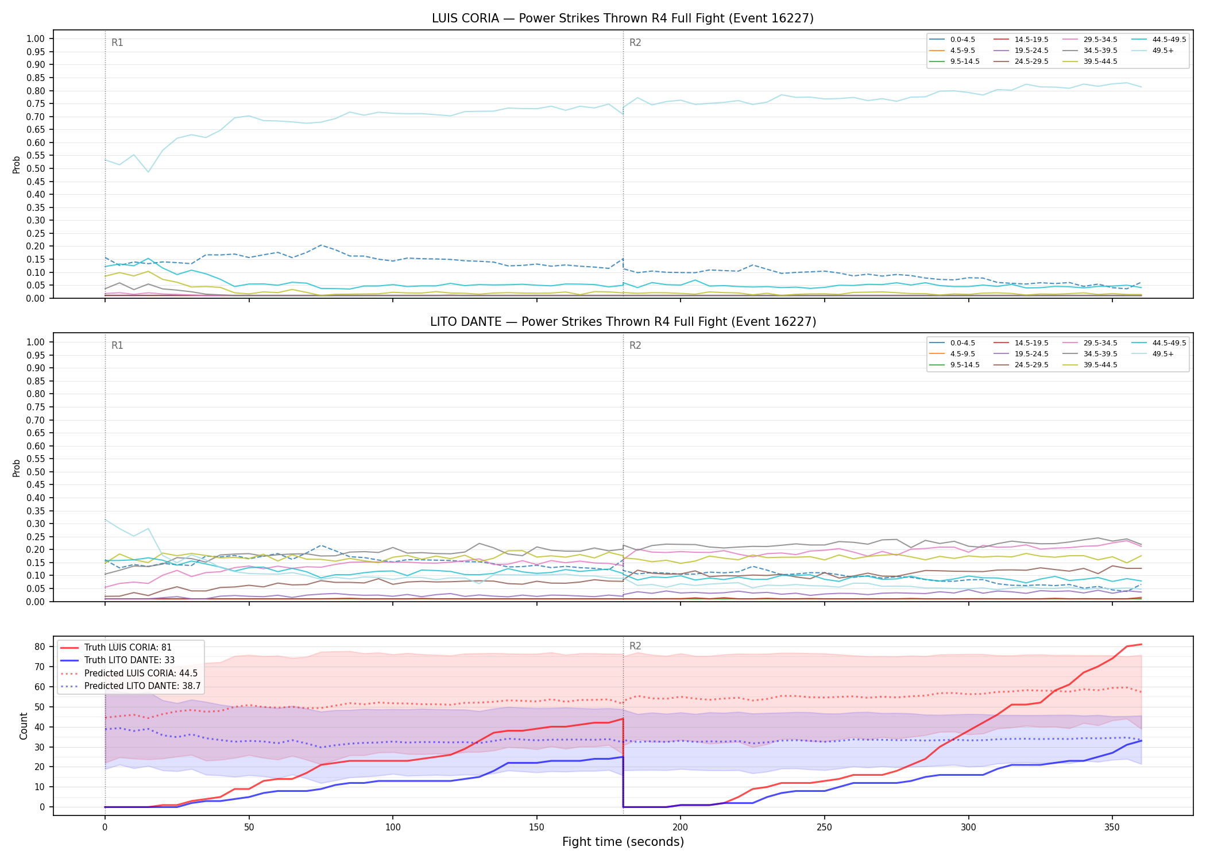This screenshot has height=862, width=1206.
Task: Click '0.0-4.5' legend entry in LITO DANTE chart
Action: pos(952,343)
